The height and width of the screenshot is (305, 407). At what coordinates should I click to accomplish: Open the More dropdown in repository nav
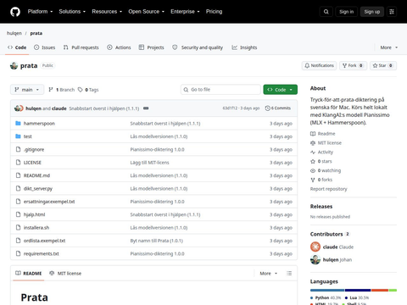click(x=389, y=47)
